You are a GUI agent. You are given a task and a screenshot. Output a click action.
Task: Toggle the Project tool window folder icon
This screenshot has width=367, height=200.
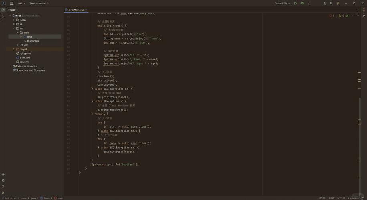coord(3,10)
